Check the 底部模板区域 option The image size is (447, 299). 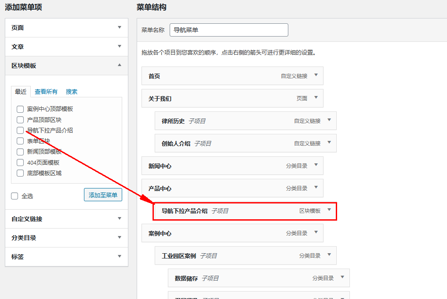coord(20,173)
